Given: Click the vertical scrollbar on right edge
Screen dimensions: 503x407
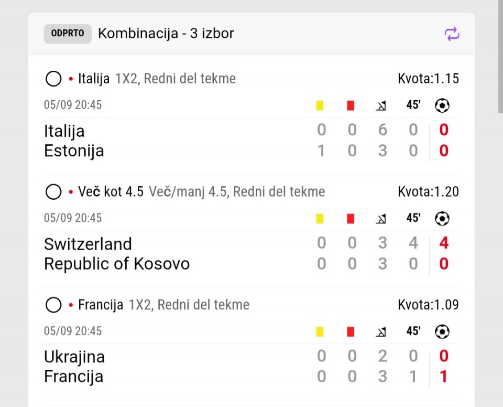Looking at the screenshot, I should 500,57.
